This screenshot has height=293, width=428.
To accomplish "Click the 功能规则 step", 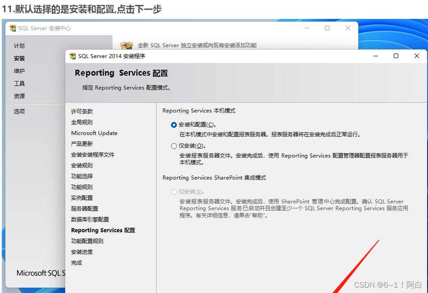I will pyautogui.click(x=82, y=187).
